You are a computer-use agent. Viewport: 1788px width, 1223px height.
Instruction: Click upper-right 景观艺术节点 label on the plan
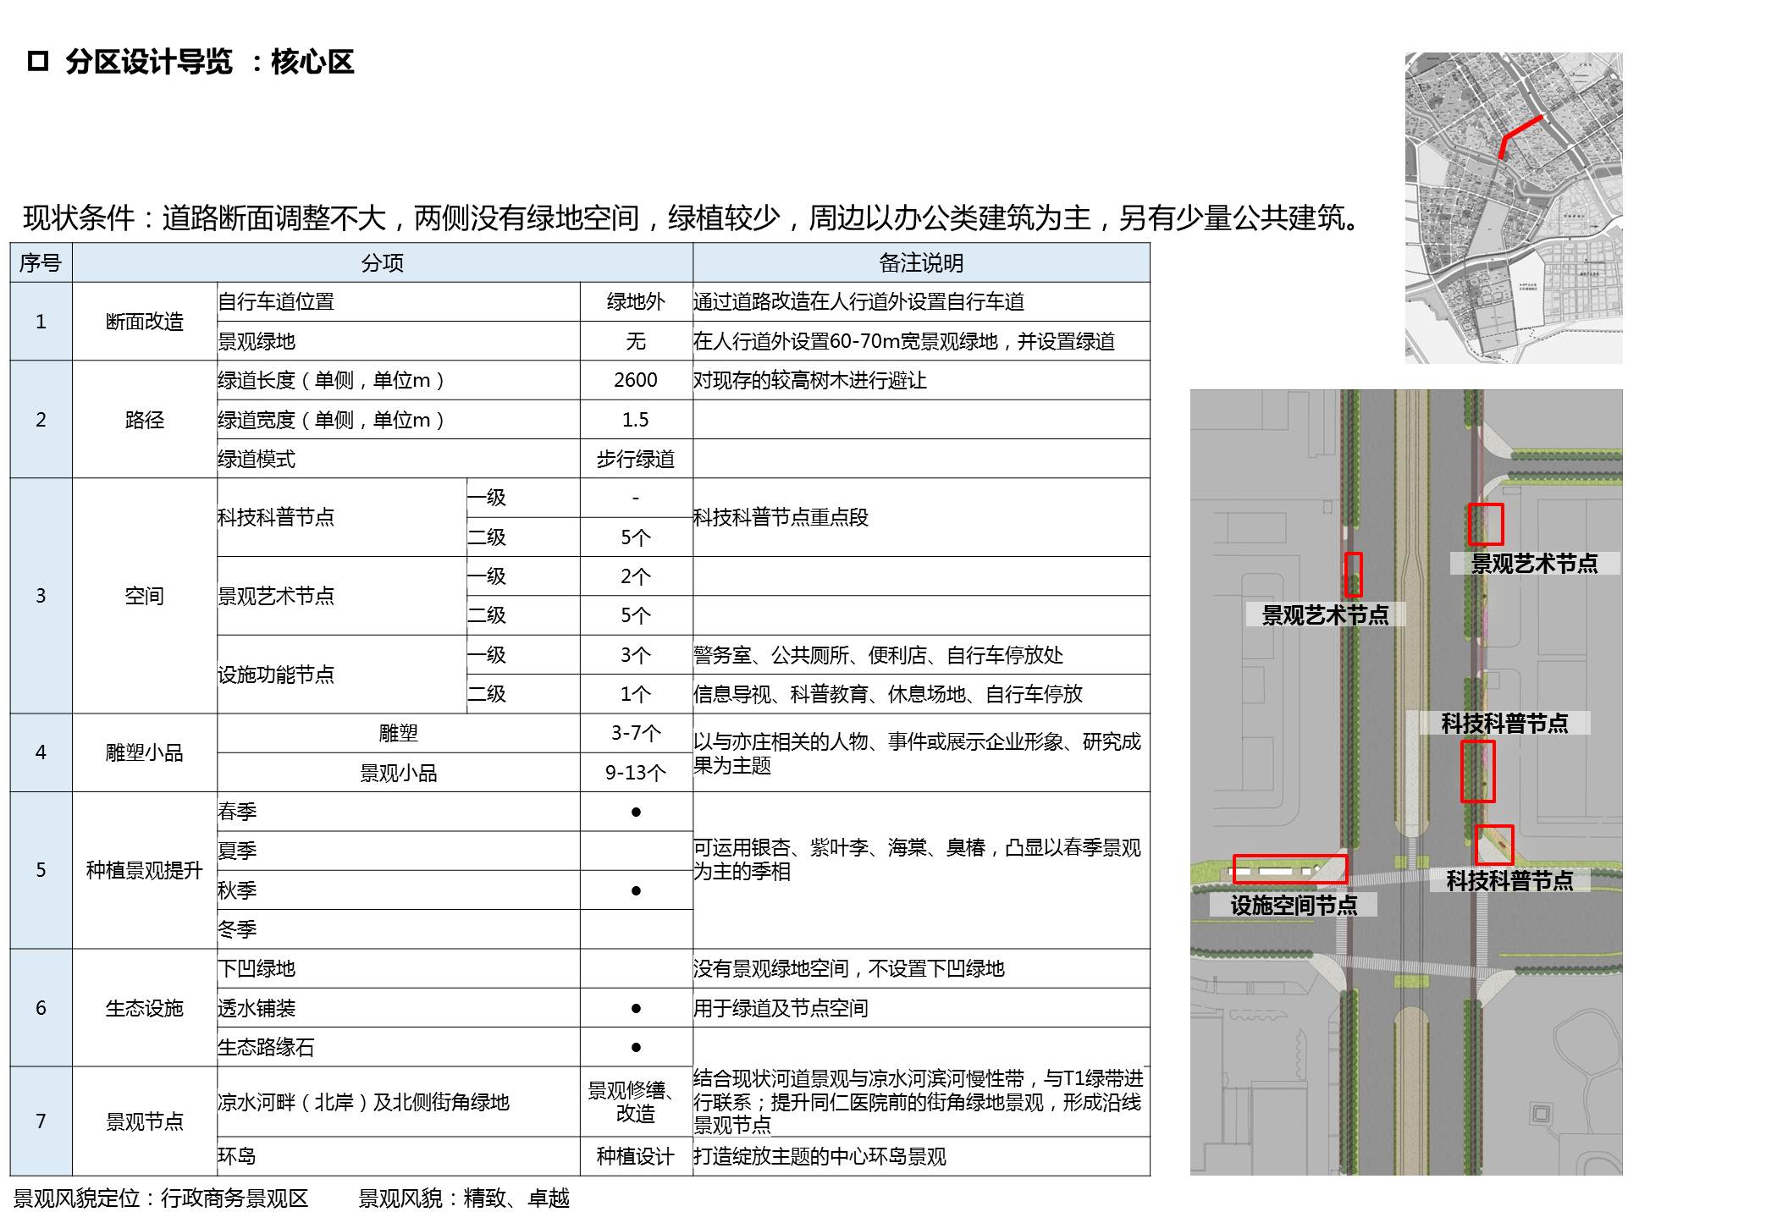click(x=1534, y=563)
